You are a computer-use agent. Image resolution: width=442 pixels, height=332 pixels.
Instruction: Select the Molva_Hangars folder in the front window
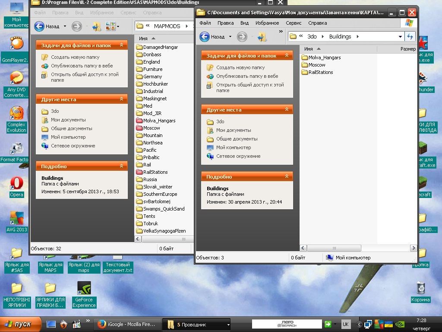324,57
